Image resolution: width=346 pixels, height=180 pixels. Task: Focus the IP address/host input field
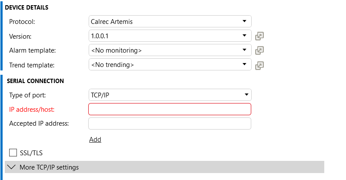(170, 109)
